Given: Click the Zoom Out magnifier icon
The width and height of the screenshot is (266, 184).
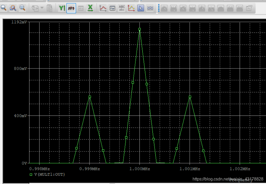Looking at the screenshot, I should coord(4,8).
